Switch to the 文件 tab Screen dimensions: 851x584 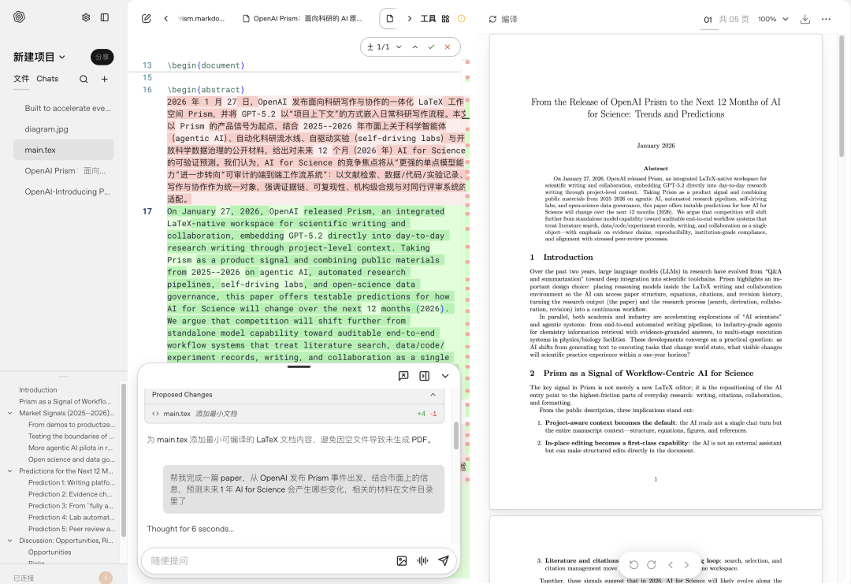coord(21,79)
